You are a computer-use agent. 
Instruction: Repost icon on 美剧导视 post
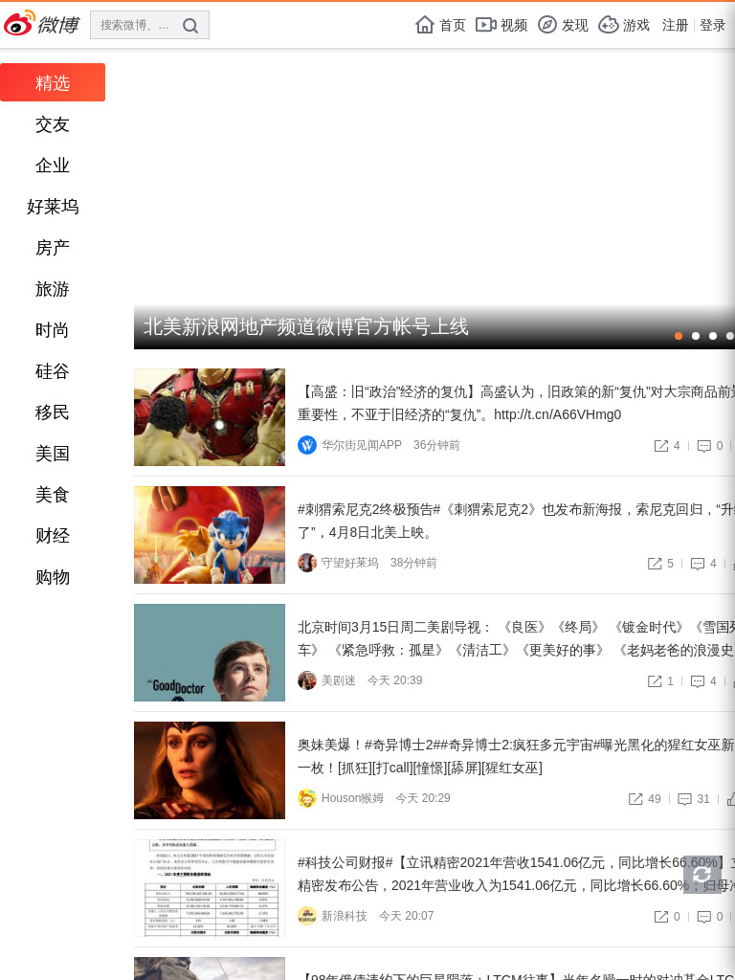point(655,681)
